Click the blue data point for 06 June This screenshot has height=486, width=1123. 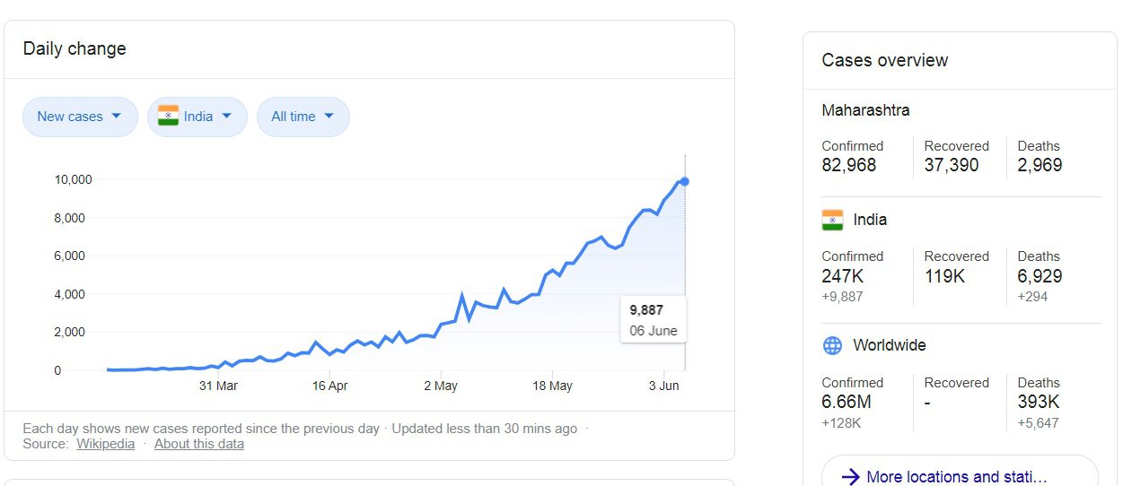coord(685,181)
